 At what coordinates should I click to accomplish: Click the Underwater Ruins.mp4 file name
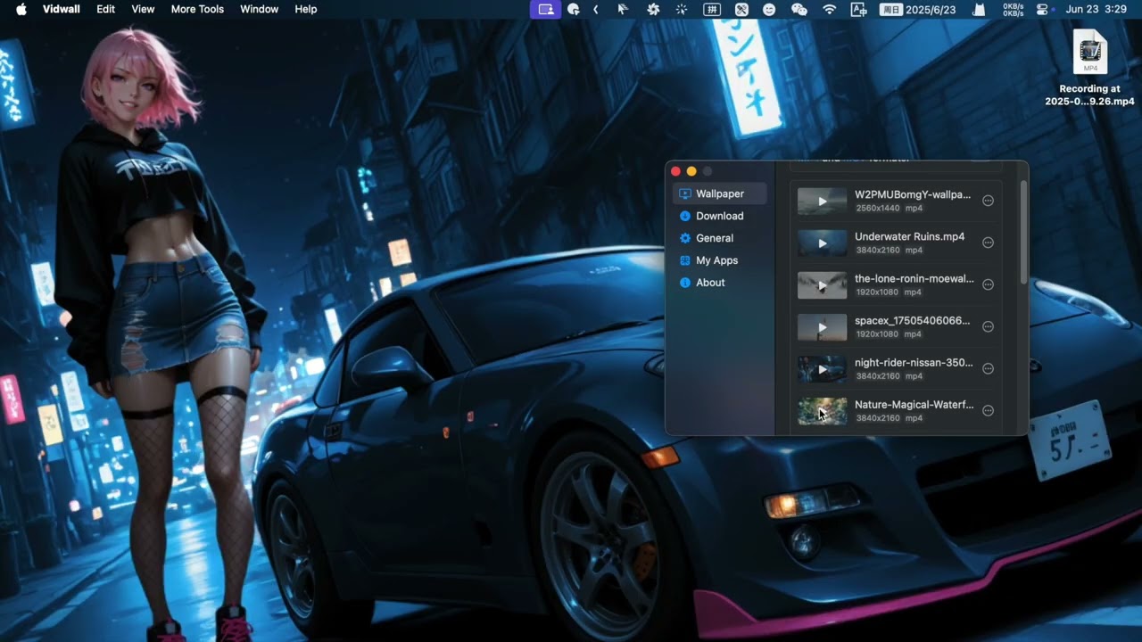coord(910,236)
